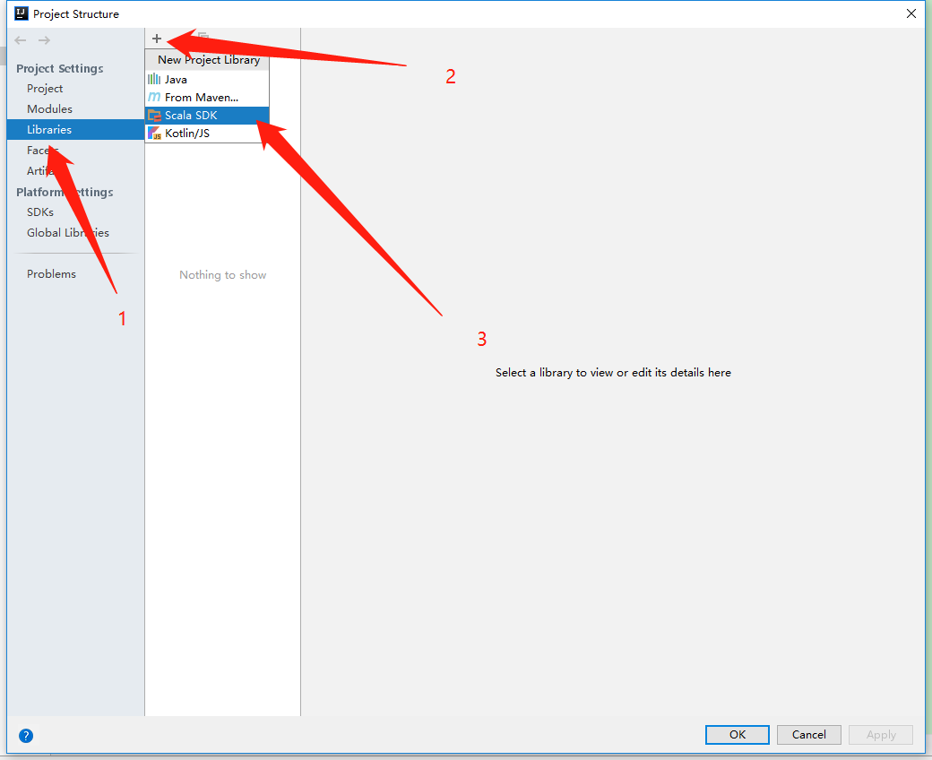Screen dimensions: 932x760
Task: Click the back navigation arrow
Action: [21, 40]
